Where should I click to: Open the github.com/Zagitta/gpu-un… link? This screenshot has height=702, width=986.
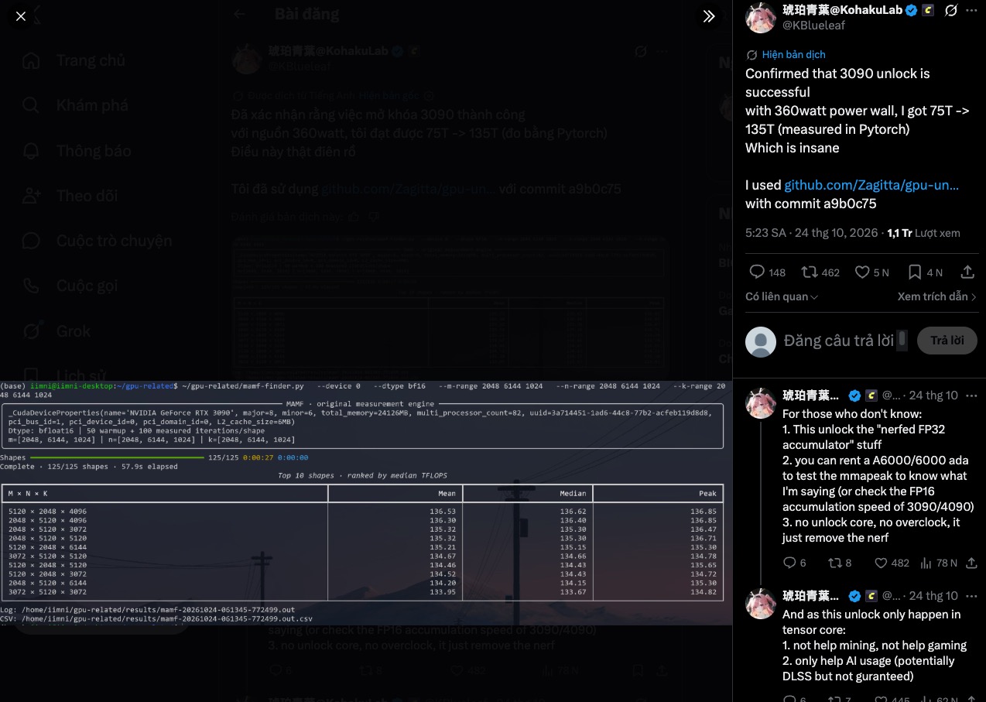click(871, 185)
